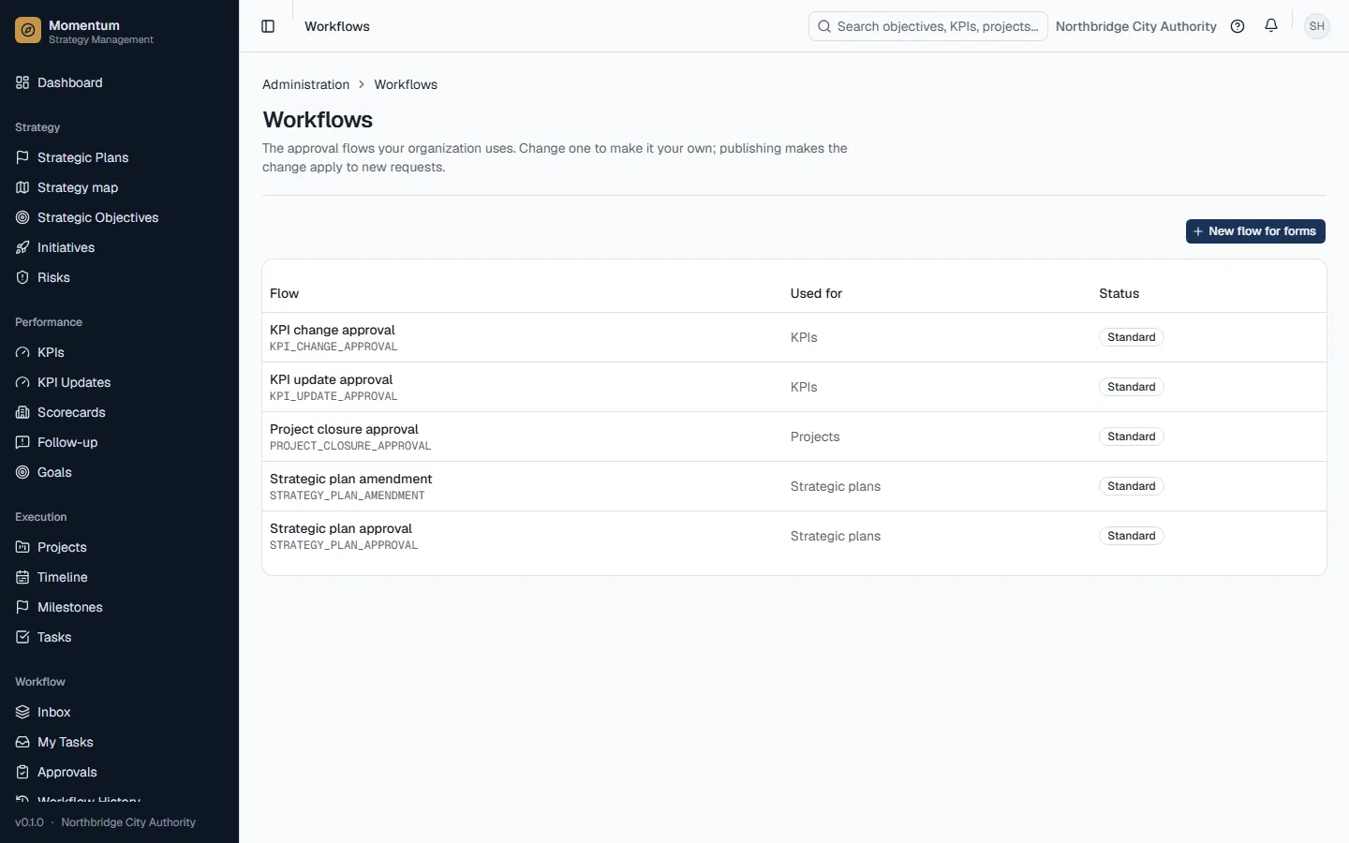1349x843 pixels.
Task: Click the Standard badge for Project closure approval
Action: click(1132, 436)
